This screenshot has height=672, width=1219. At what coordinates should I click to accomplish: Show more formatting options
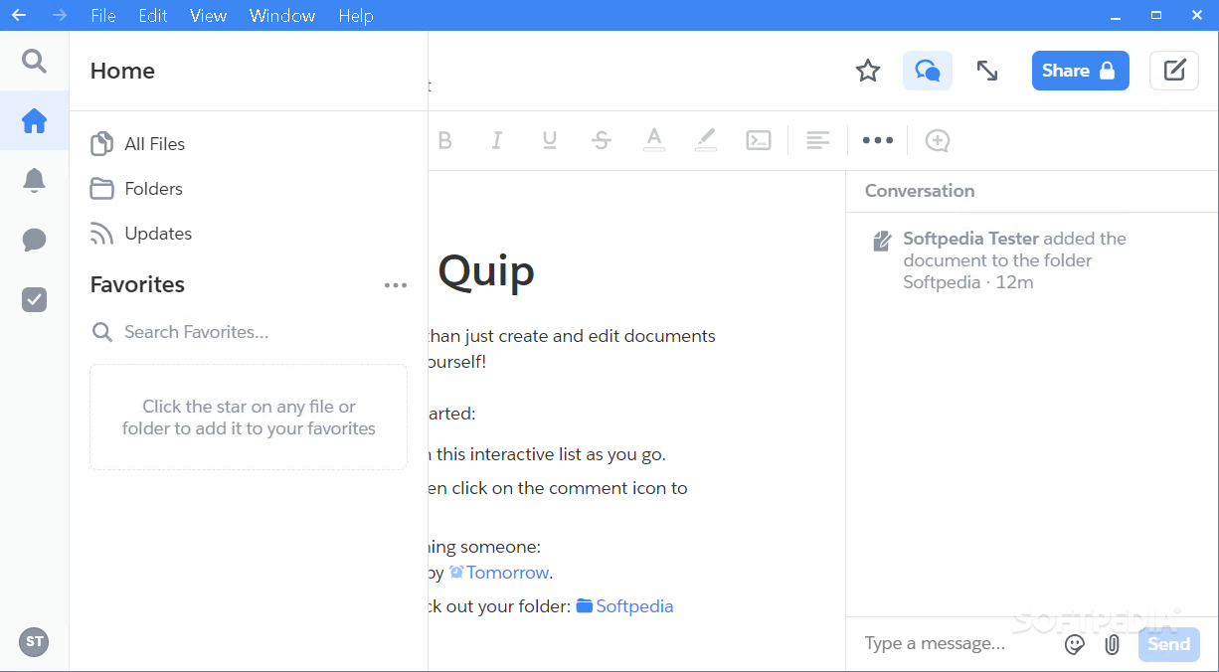point(878,141)
